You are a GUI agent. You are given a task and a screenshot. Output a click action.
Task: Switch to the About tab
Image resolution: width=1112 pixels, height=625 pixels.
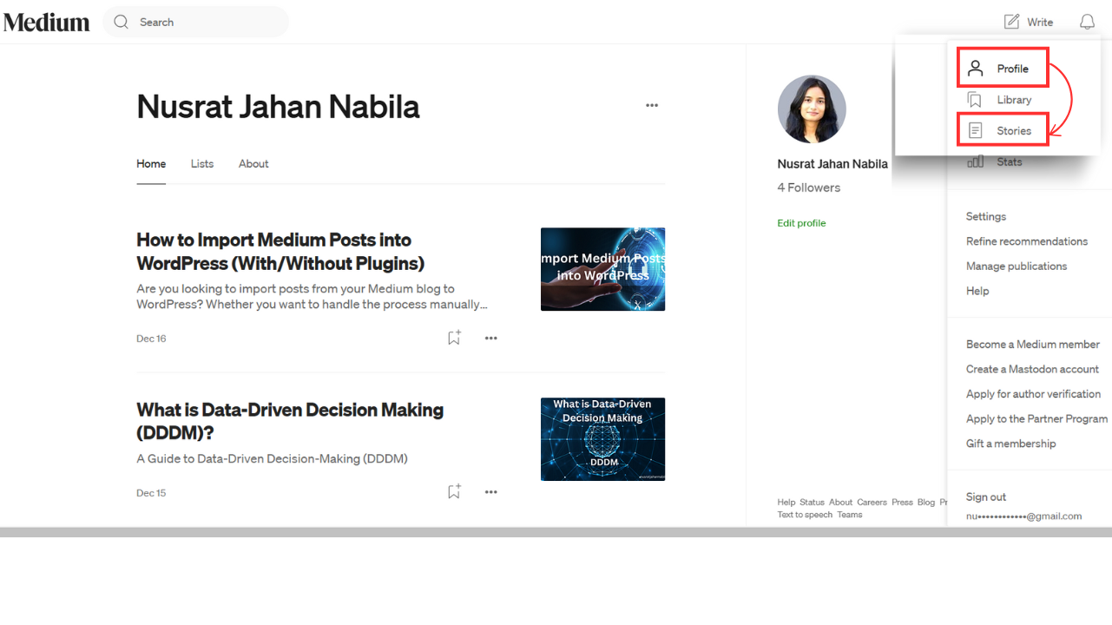pyautogui.click(x=253, y=163)
